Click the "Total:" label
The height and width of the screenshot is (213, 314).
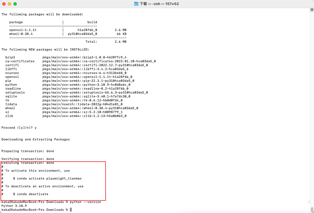91,42
